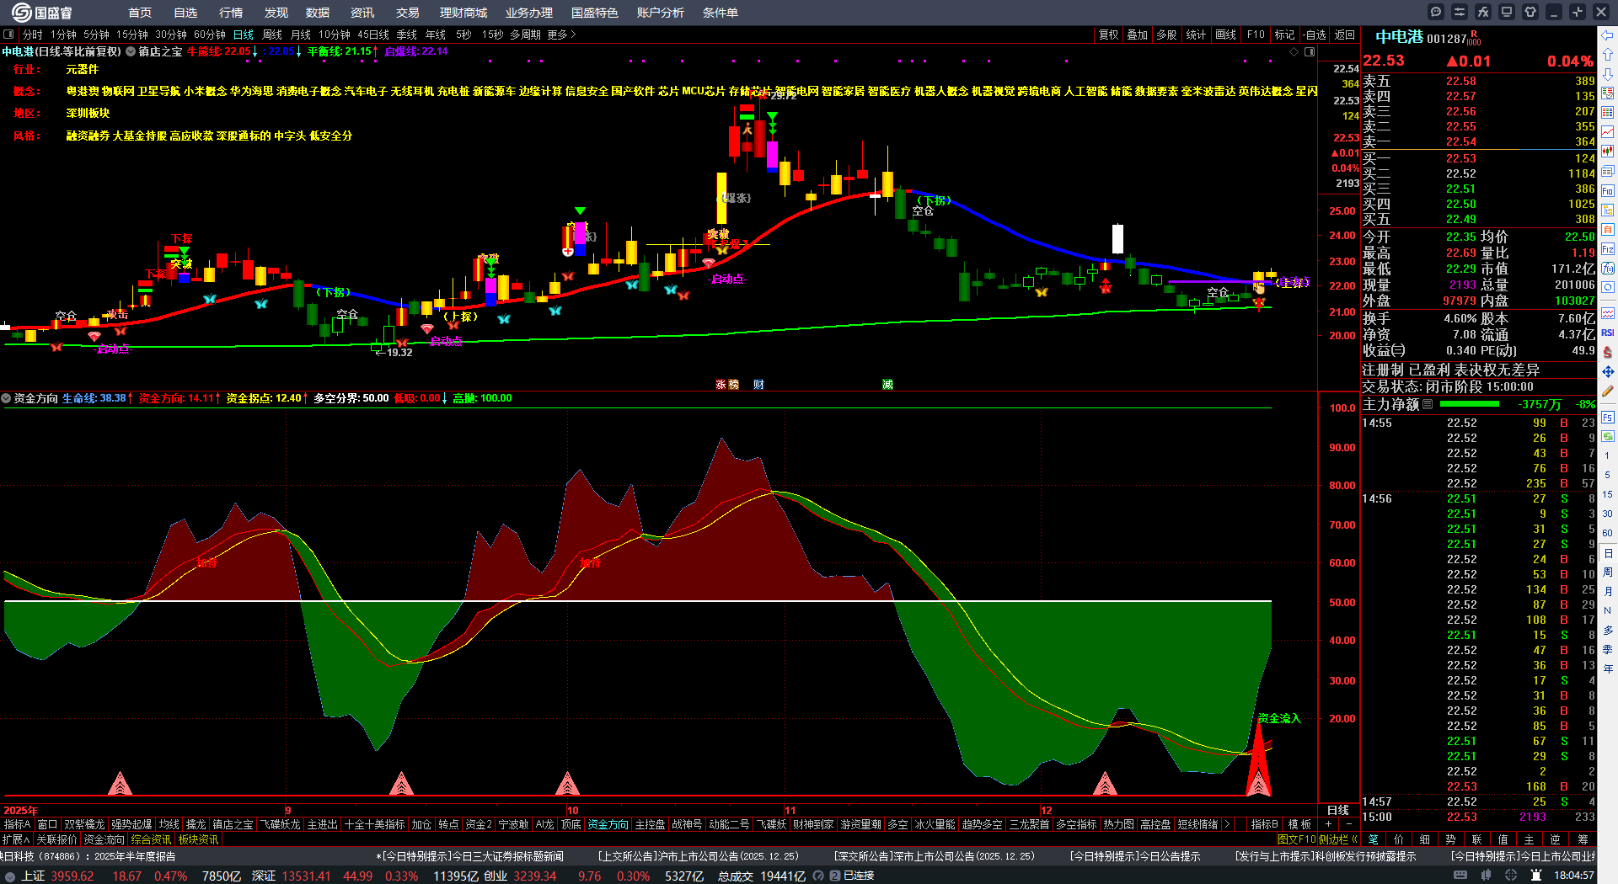Screen dimensions: 1618x884
Task: Click the minus zoom button beside 模板
Action: [x=1349, y=824]
